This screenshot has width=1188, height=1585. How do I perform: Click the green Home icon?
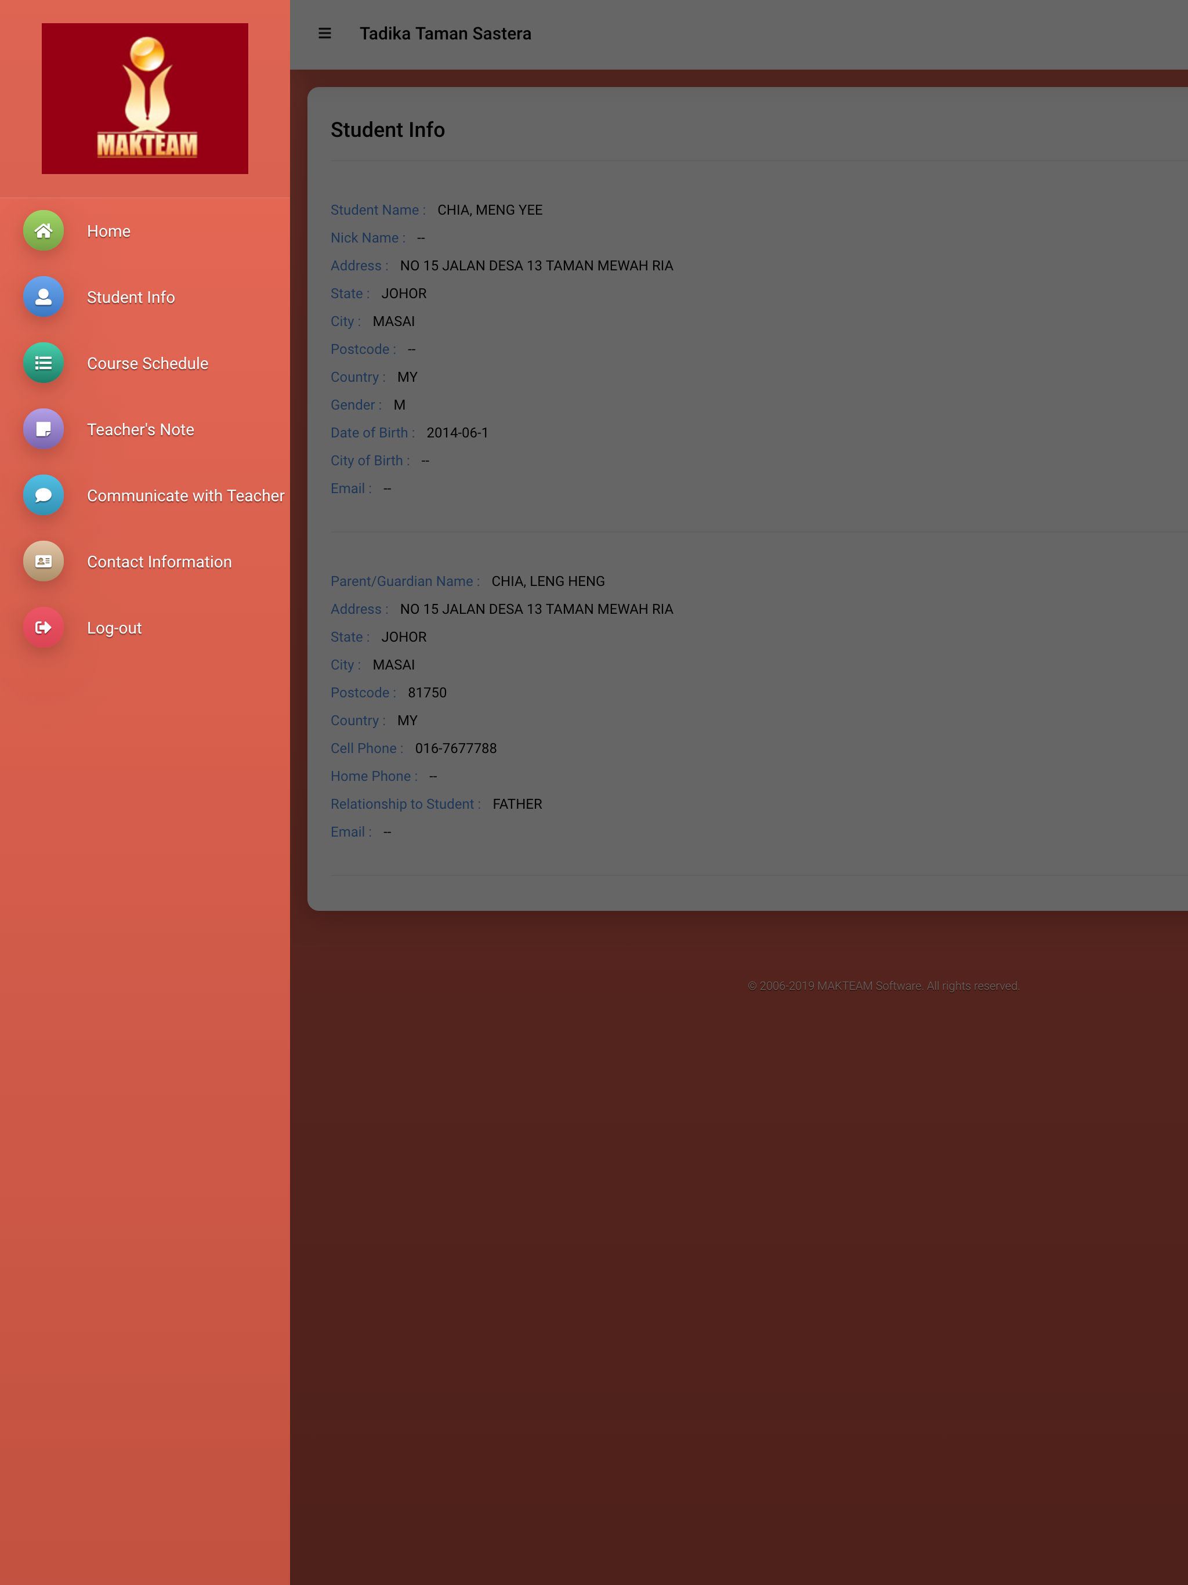[43, 231]
